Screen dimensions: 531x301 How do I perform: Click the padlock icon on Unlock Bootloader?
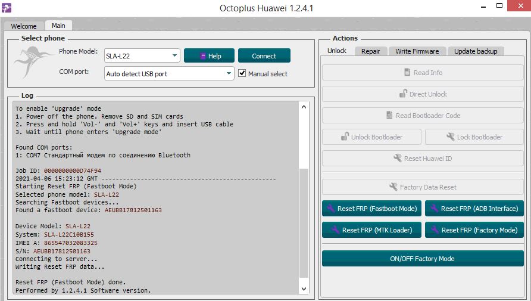pos(345,136)
